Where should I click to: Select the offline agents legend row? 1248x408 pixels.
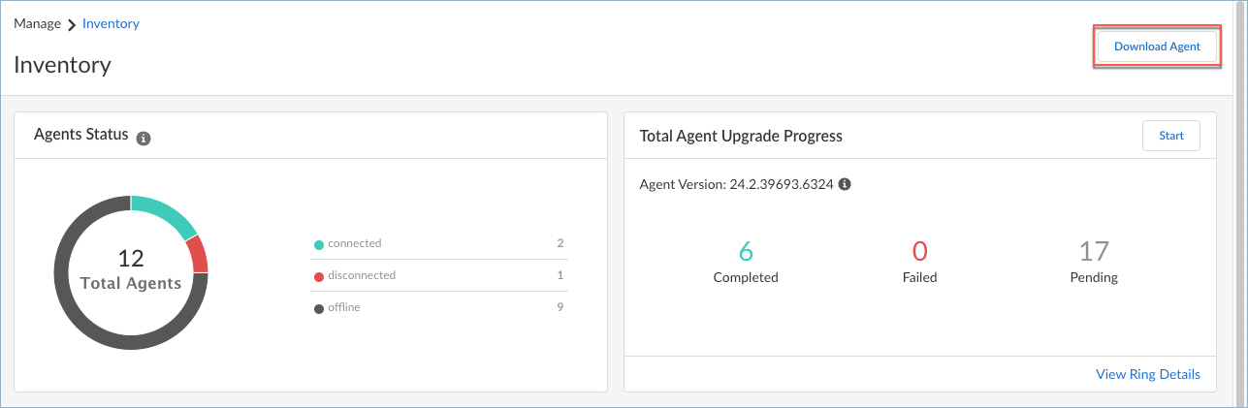click(x=439, y=307)
